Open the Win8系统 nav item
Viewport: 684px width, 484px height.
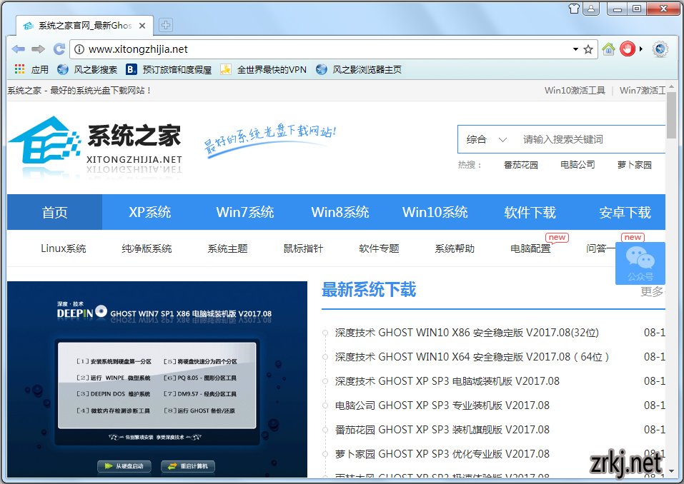click(339, 212)
